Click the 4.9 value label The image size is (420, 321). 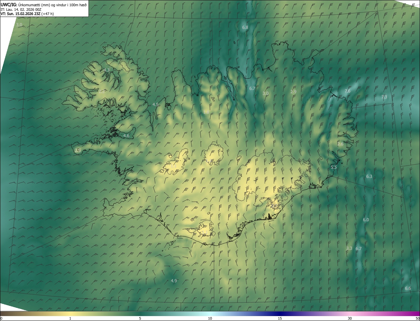coord(174,281)
